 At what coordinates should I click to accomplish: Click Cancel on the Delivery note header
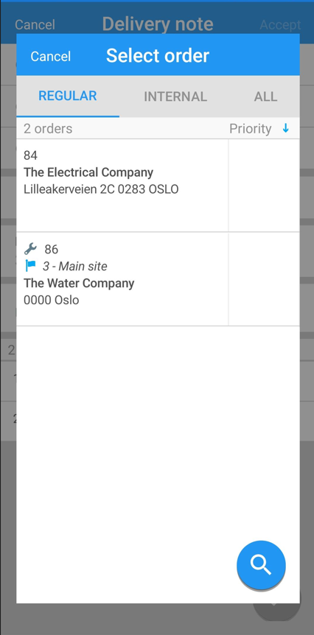(x=35, y=25)
